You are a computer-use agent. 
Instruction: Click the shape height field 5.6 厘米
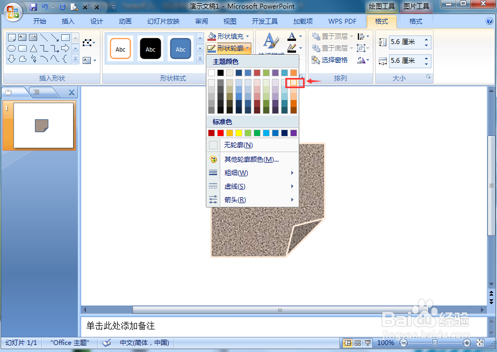pos(406,42)
